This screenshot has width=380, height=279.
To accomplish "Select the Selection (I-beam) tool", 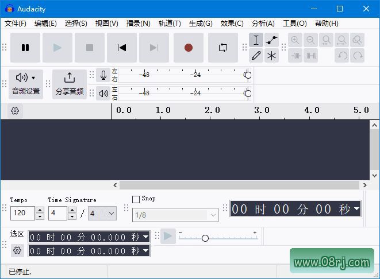I will [x=256, y=40].
